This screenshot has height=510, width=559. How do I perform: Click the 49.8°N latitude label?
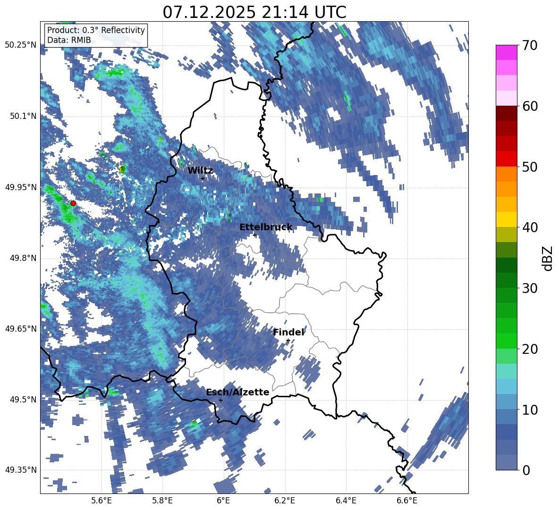tap(23, 258)
